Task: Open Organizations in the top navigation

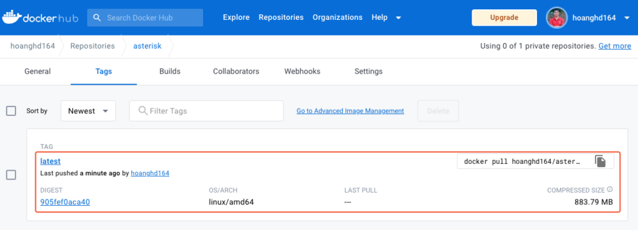Action: pos(337,17)
